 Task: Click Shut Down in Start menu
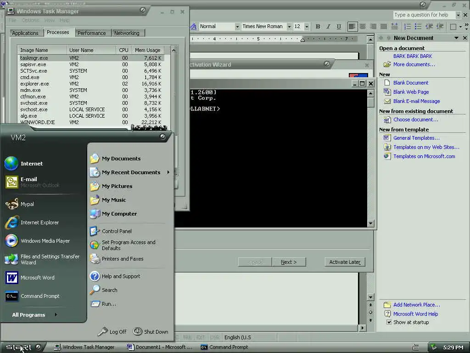[151, 331]
